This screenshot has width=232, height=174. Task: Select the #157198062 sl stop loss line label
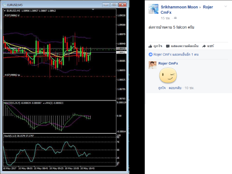click(12, 15)
